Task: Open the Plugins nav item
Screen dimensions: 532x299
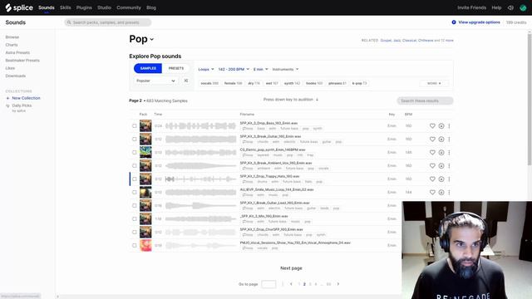Action: pos(84,7)
